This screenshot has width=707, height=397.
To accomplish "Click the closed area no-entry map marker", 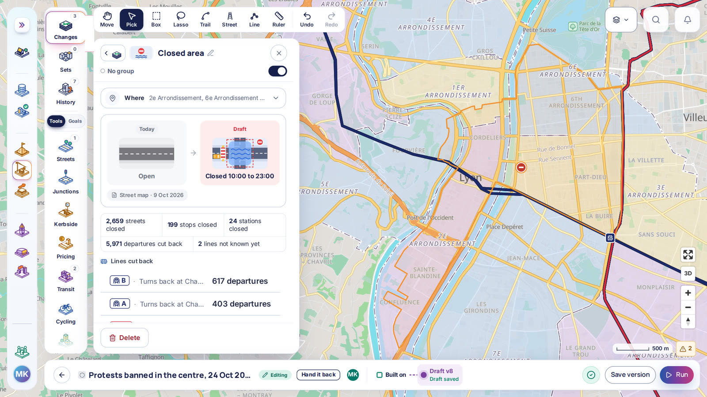I will tap(521, 167).
